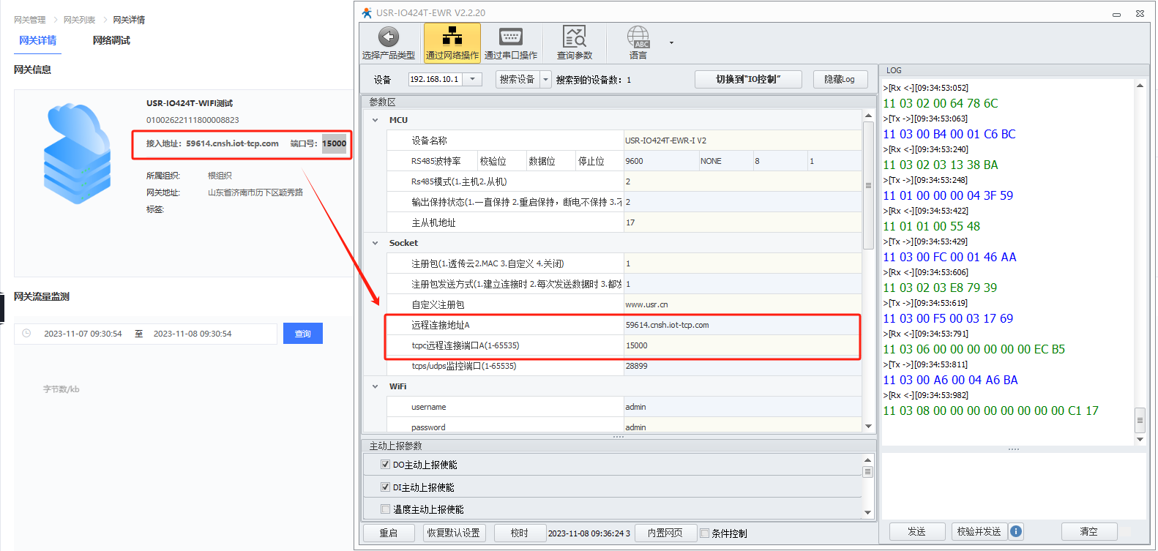This screenshot has width=1158, height=551.
Task: Click the tcps/udps监控端口 value 28899
Action: point(742,366)
